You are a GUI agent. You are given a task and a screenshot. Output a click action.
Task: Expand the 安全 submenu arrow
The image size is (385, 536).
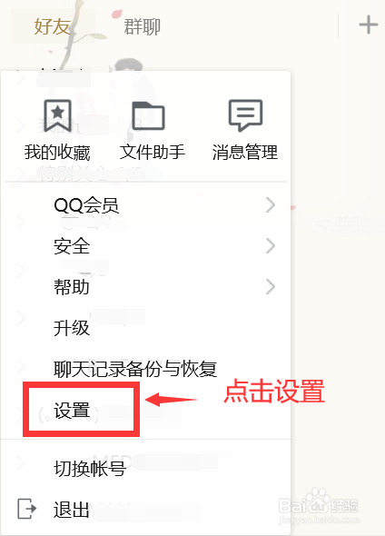coord(271,246)
